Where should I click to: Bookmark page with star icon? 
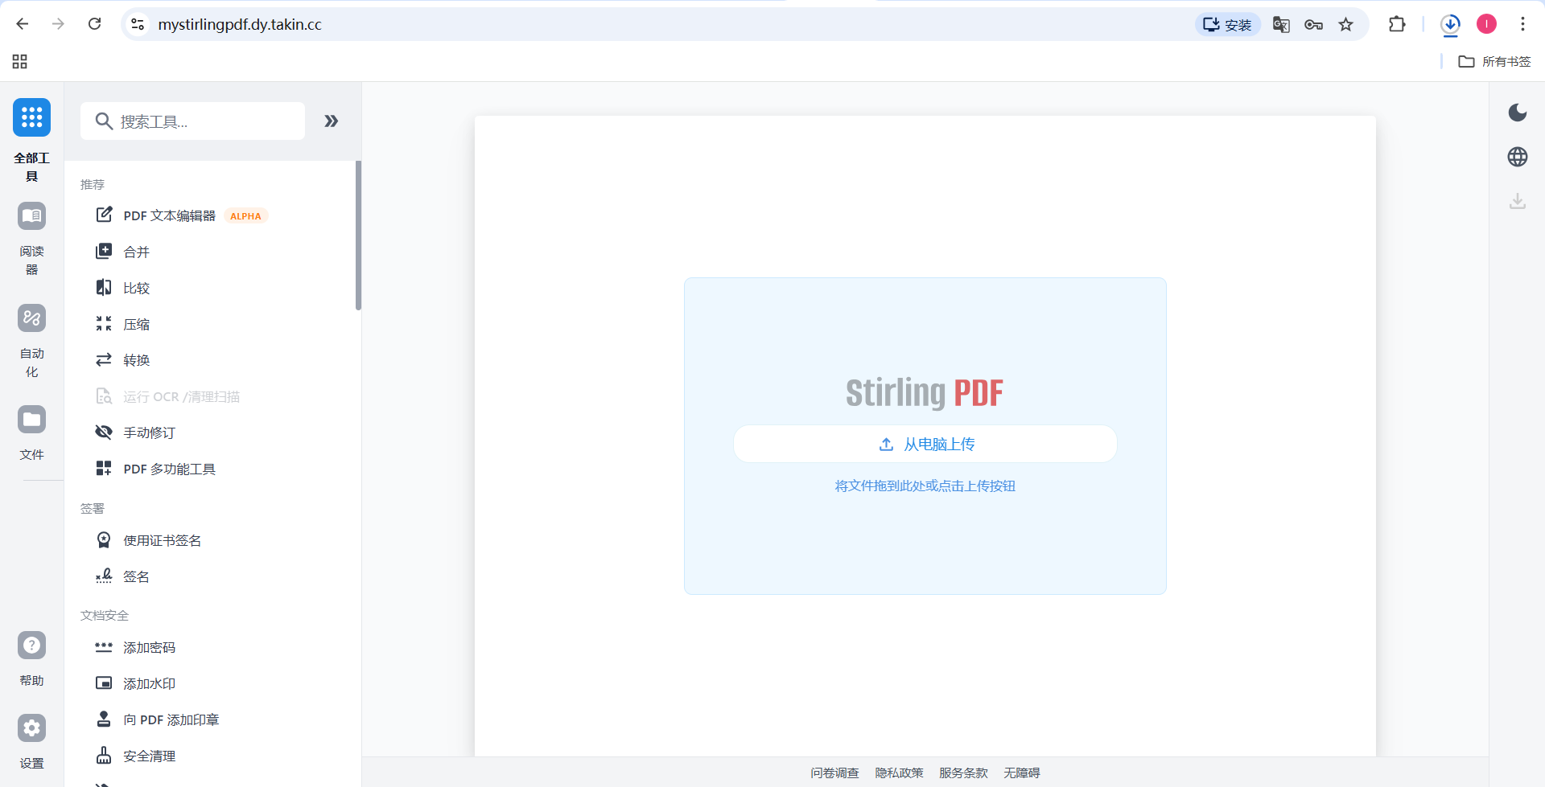[x=1346, y=25]
